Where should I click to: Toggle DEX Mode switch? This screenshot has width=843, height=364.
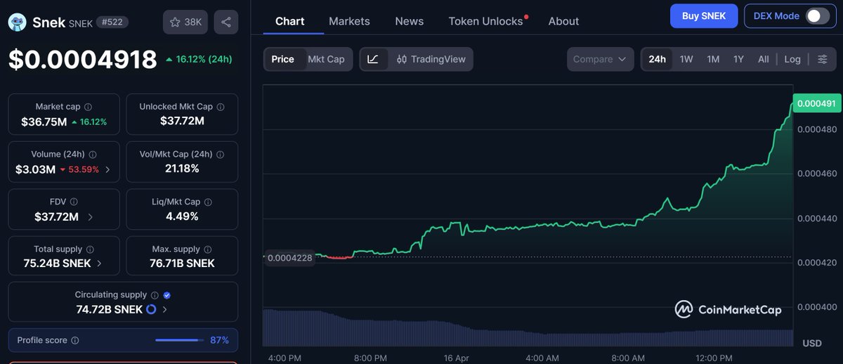(818, 16)
